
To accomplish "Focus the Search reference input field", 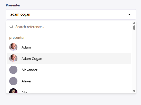I will coord(70,27).
